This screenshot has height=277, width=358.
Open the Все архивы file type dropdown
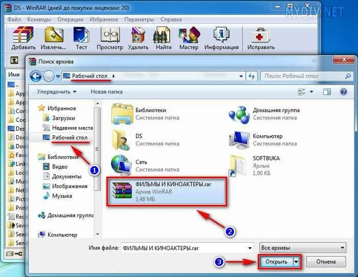[x=303, y=248]
